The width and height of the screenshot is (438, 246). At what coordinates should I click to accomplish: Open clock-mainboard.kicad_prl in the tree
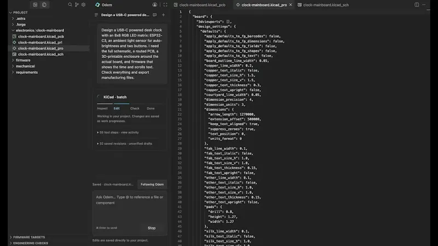coord(40,43)
